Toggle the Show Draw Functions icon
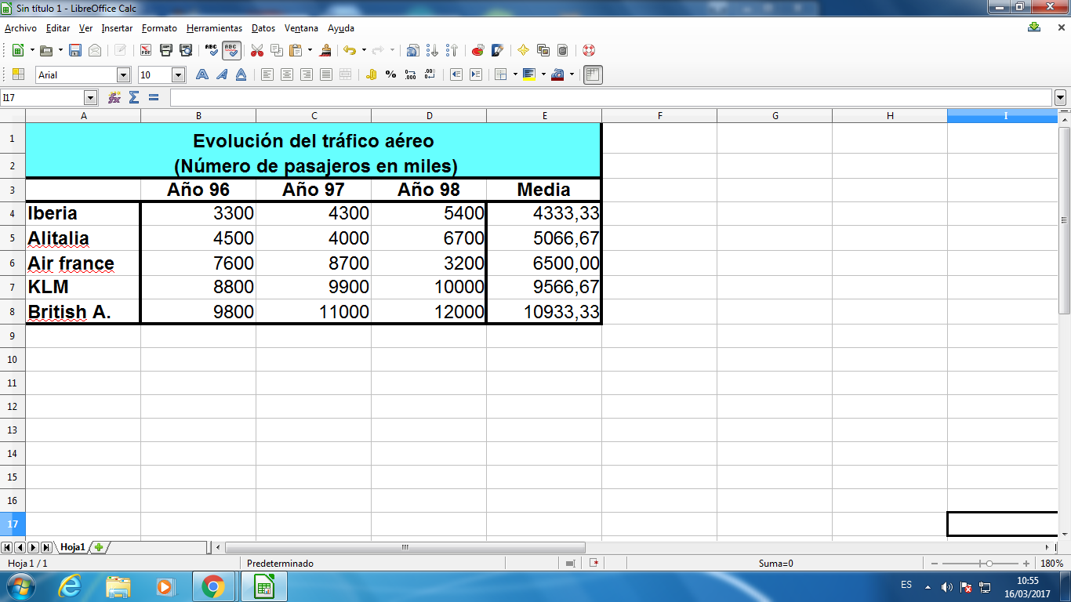Viewport: 1071px width, 602px height. coord(497,50)
